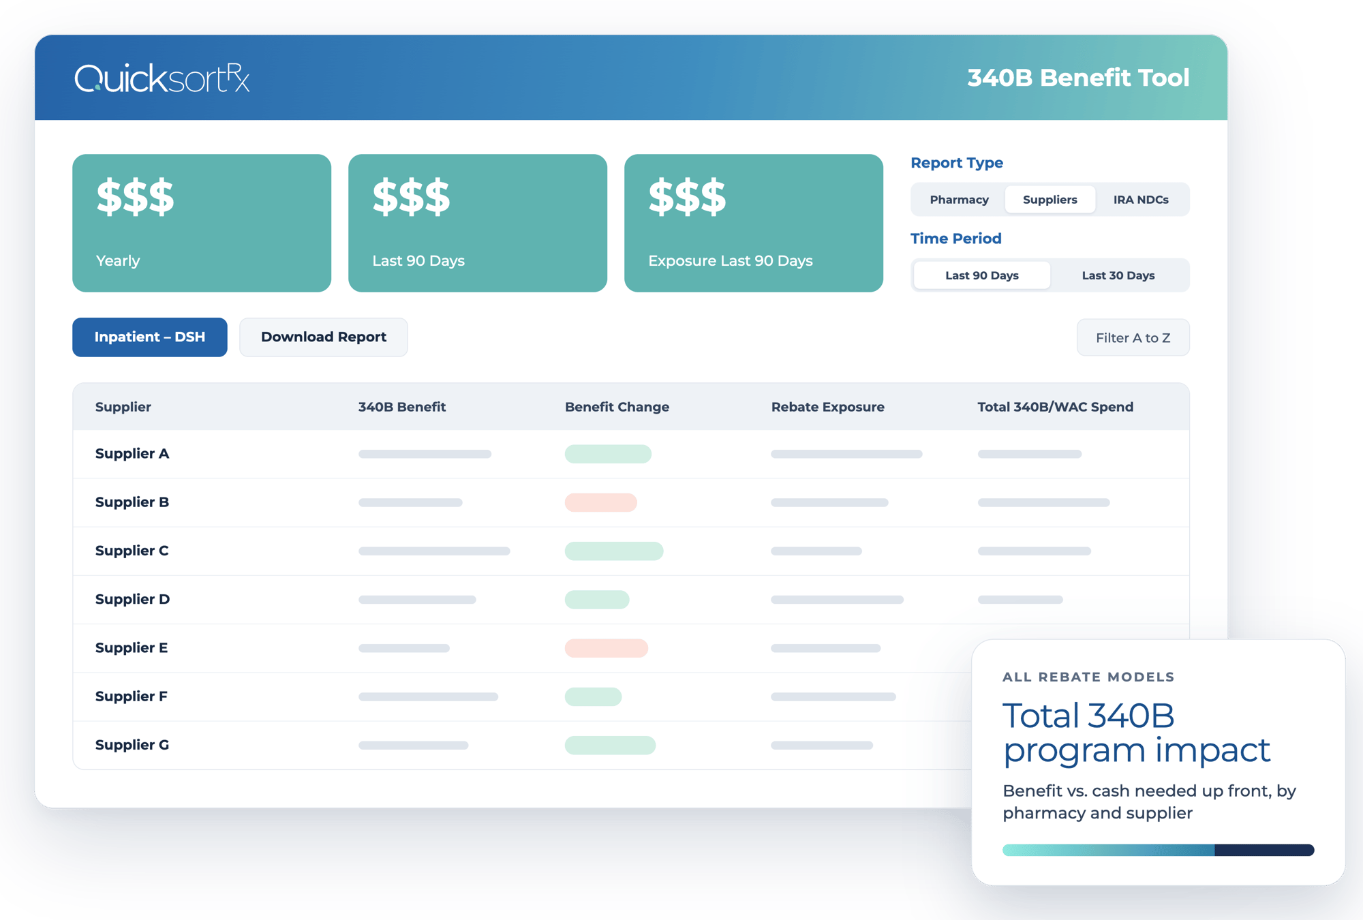
Task: Select the Supplier D row
Action: click(x=631, y=599)
